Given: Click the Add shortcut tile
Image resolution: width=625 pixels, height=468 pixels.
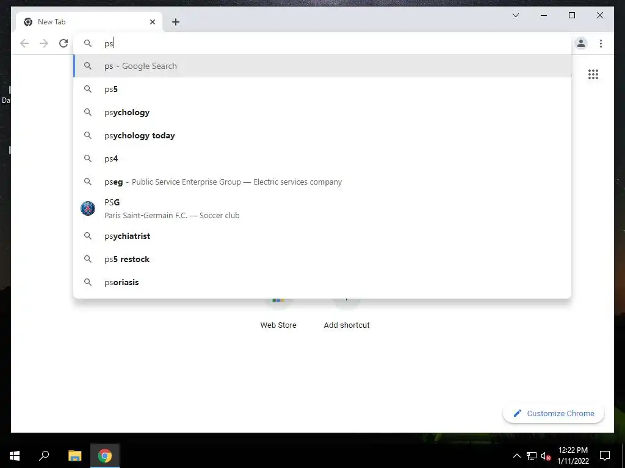Looking at the screenshot, I should point(347,314).
